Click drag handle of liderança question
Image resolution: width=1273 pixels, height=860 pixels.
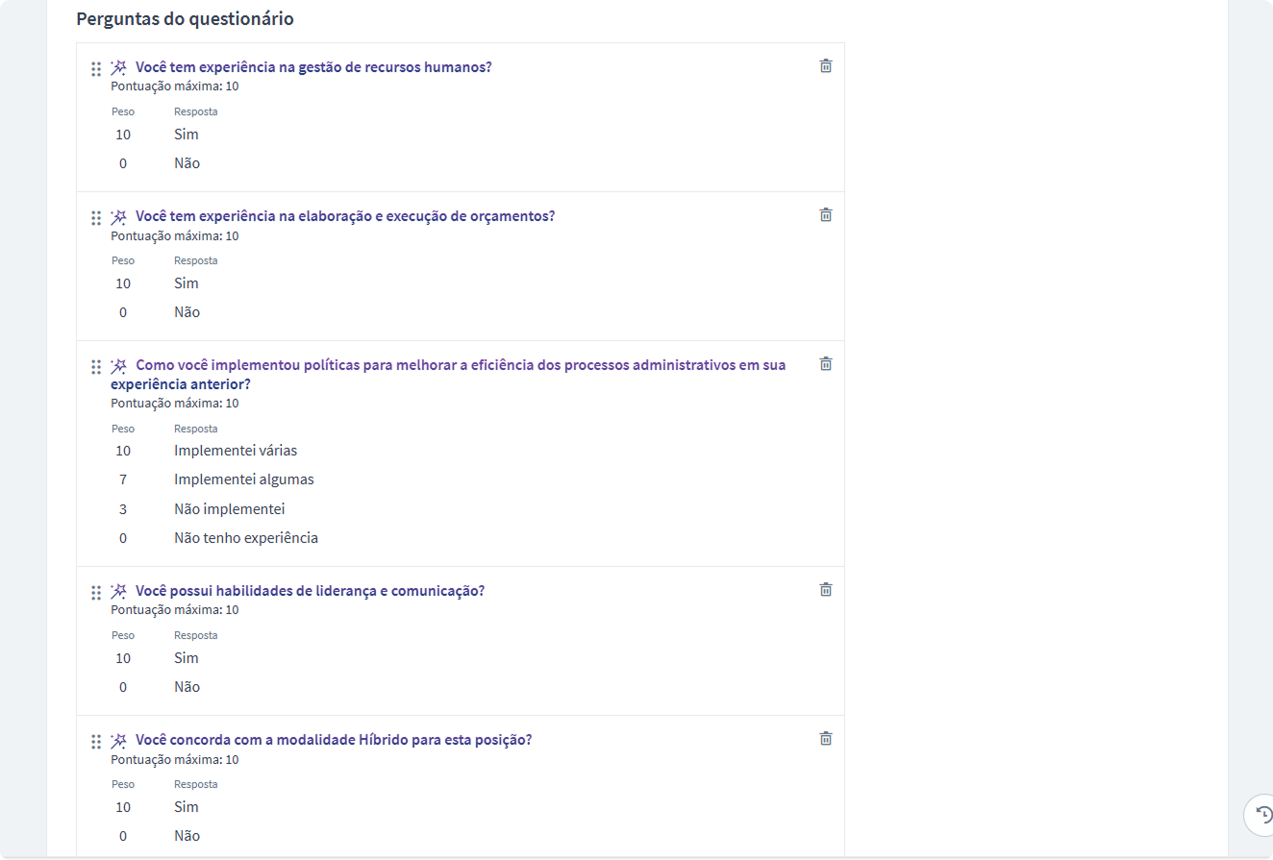coord(96,593)
